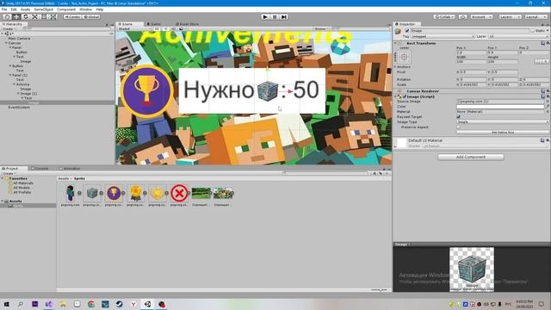Select the Scale tool in toolbar

(34, 16)
